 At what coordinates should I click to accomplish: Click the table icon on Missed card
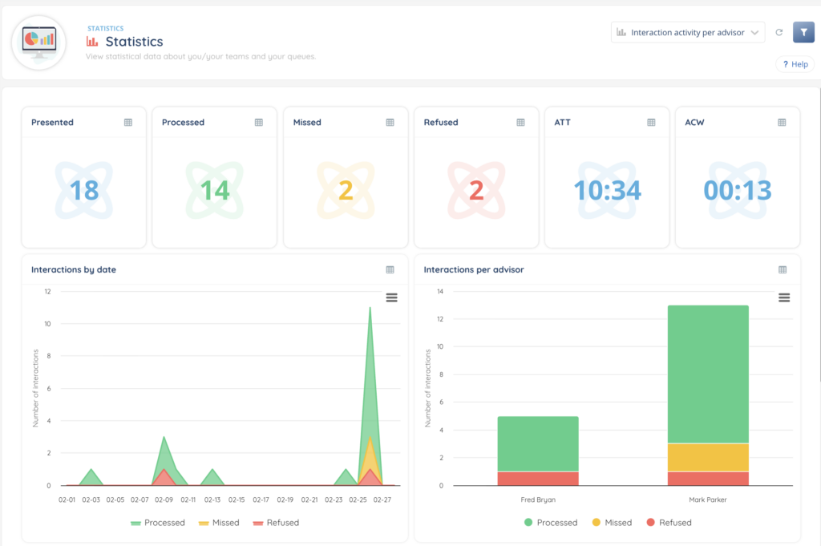point(390,123)
